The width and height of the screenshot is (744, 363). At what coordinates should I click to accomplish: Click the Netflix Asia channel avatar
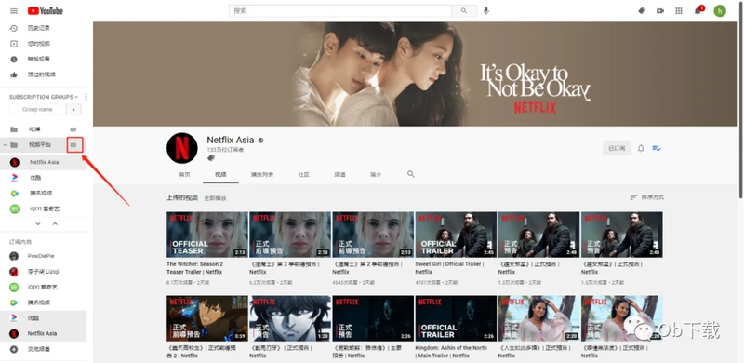coord(181,148)
